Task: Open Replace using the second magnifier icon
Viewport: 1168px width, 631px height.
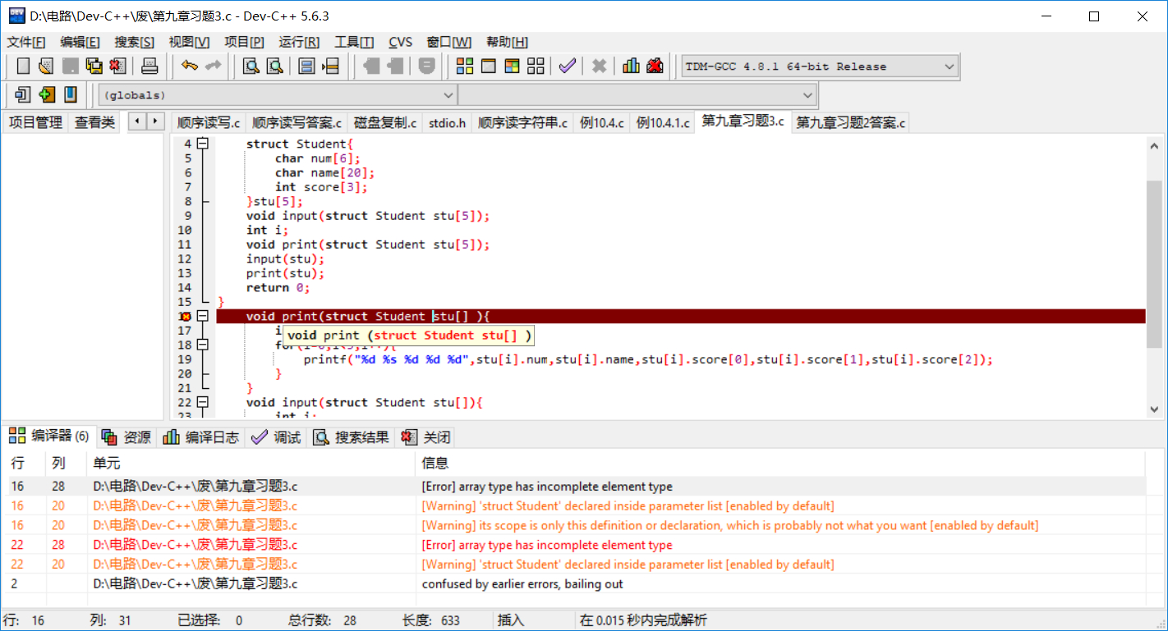Action: [x=274, y=66]
